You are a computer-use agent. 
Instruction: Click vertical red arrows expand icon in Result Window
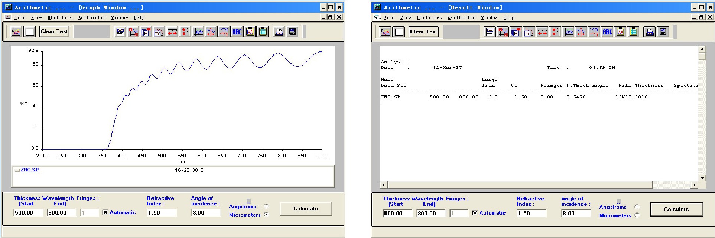click(x=554, y=32)
